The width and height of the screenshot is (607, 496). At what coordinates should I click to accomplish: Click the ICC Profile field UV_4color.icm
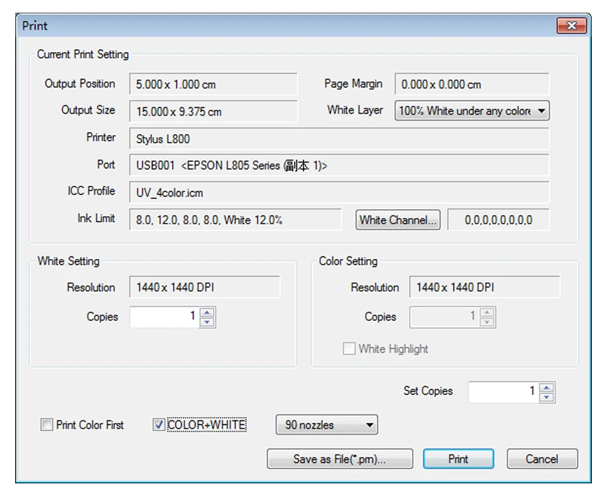(339, 192)
